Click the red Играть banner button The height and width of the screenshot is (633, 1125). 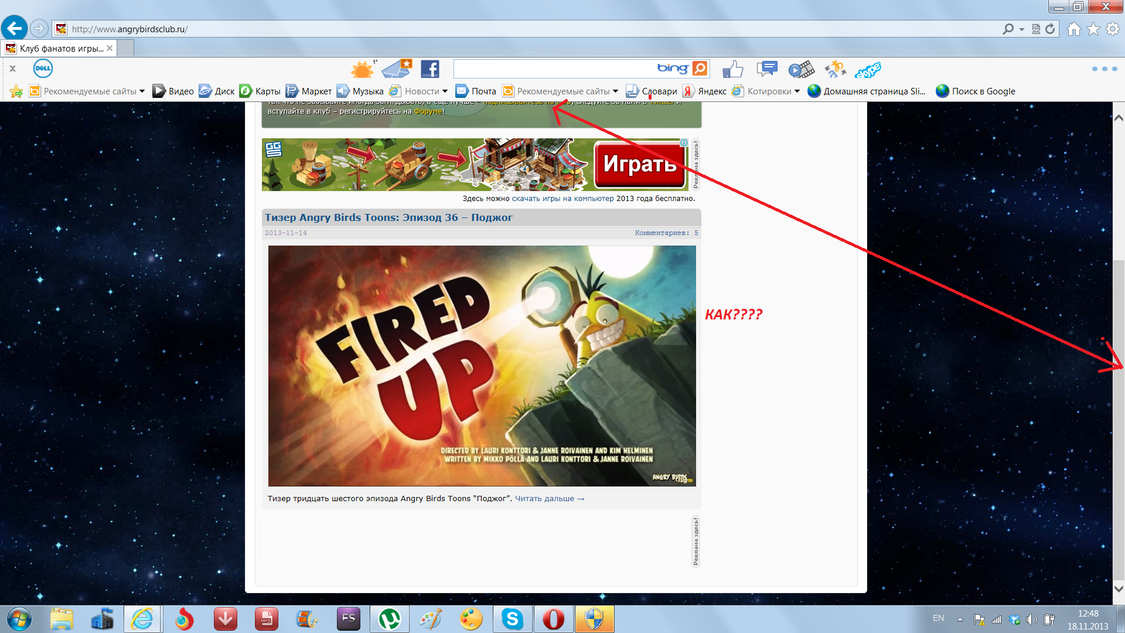click(x=640, y=164)
